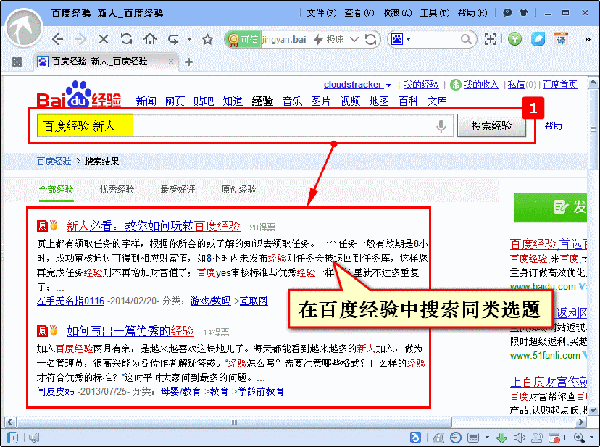The width and height of the screenshot is (600, 447).
Task: Click the forward navigation arrow
Action: 80,39
